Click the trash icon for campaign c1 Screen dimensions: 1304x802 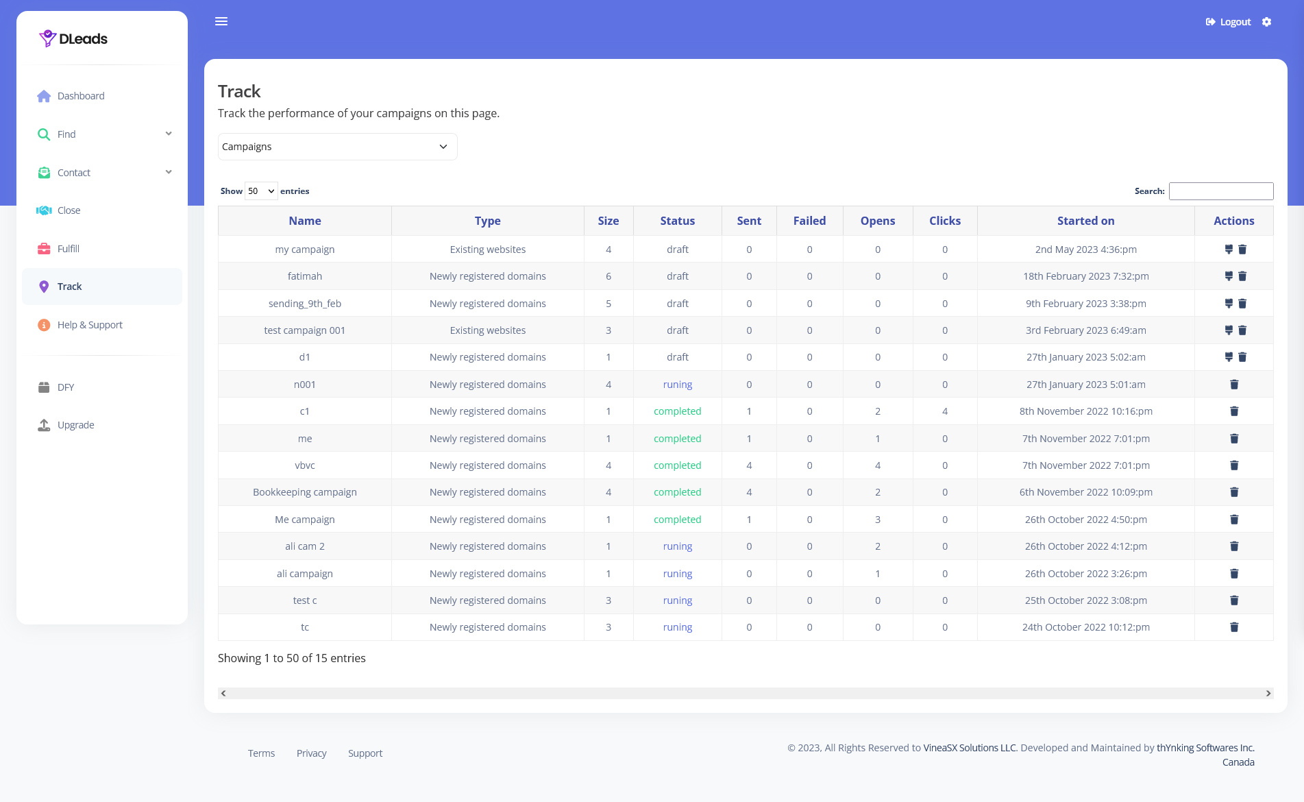(1234, 411)
